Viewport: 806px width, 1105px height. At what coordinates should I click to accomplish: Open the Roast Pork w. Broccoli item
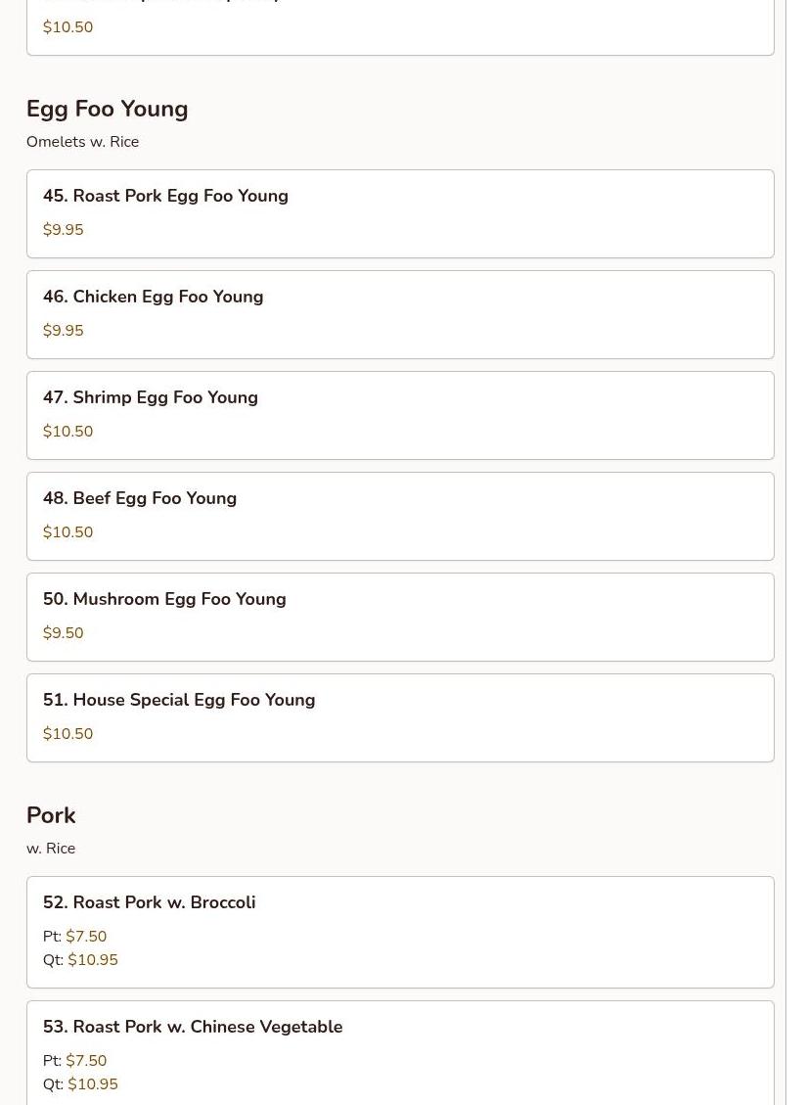pyautogui.click(x=400, y=931)
